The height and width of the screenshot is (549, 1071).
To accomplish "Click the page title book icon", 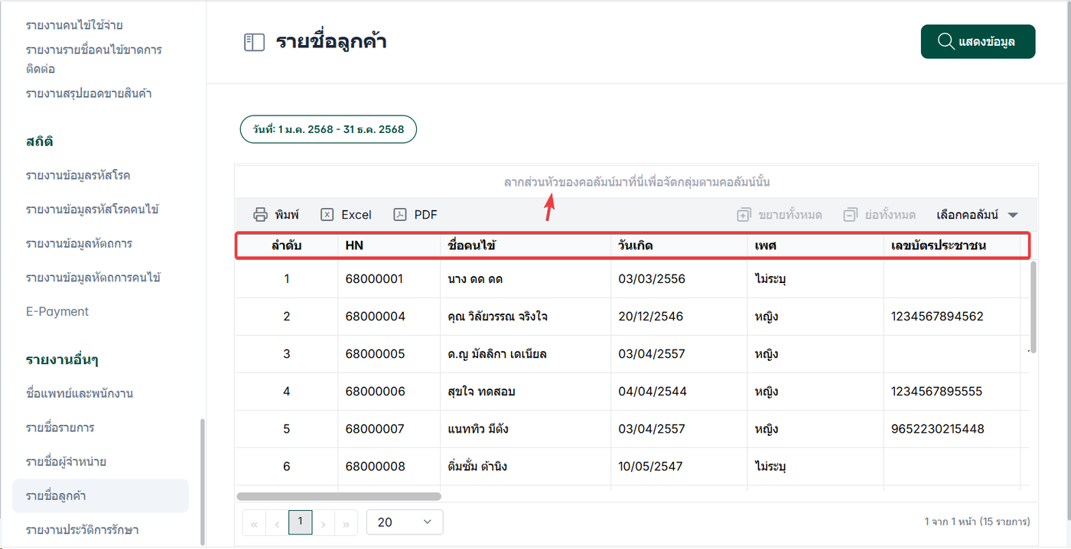I will 254,42.
